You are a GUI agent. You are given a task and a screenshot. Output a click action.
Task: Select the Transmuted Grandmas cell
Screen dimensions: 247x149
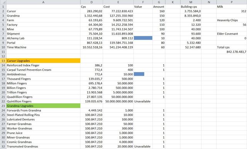click(x=43, y=146)
